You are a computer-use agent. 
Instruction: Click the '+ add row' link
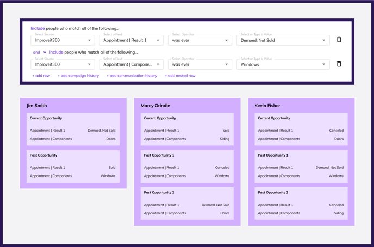(41, 76)
